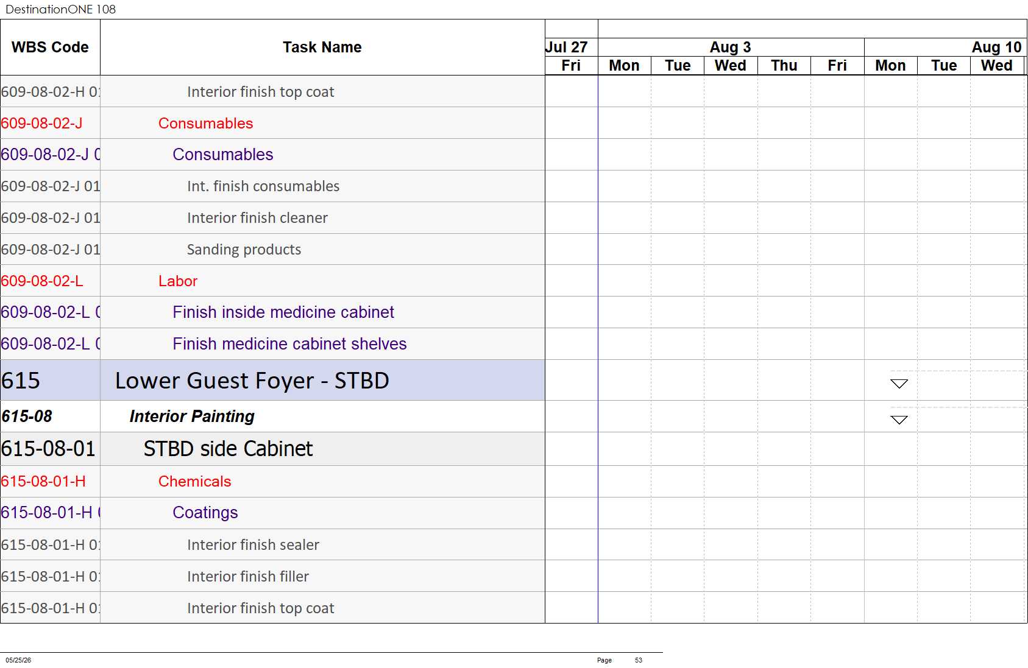Click WBS code 615
The width and height of the screenshot is (1028, 668).
pyautogui.click(x=21, y=381)
